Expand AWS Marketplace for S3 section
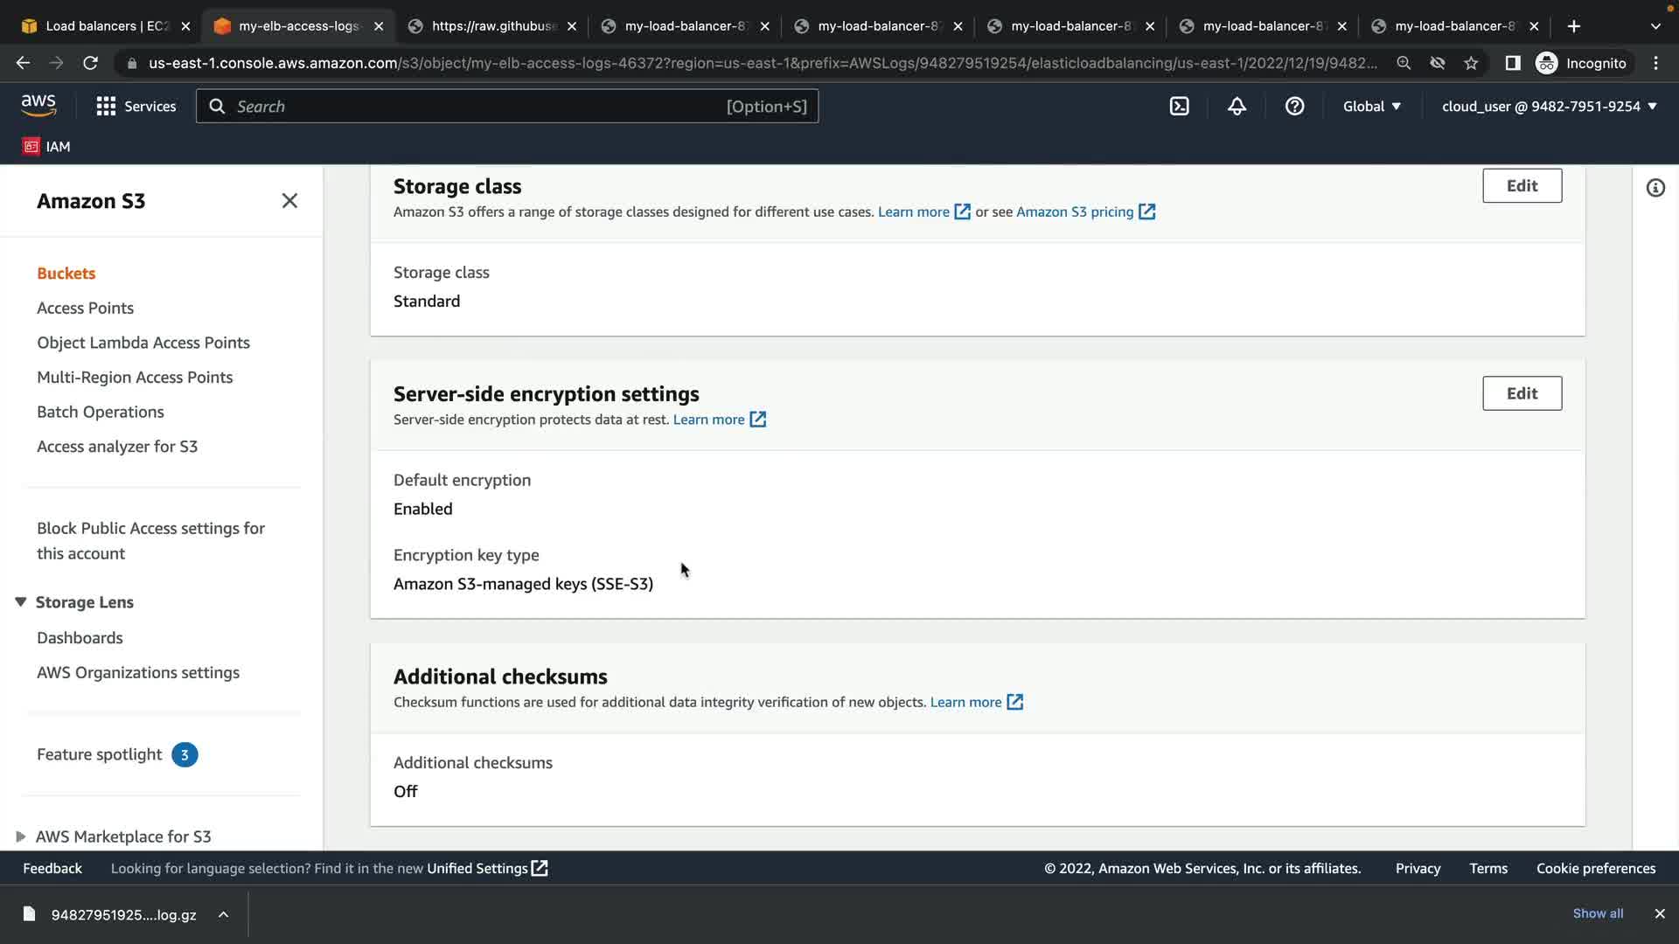 point(21,836)
